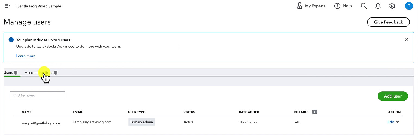Focus the Find by name field
The width and height of the screenshot is (418, 140).
coord(37,95)
